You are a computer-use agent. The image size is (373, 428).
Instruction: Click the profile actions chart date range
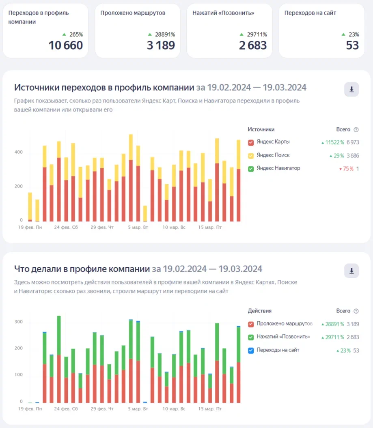207,269
